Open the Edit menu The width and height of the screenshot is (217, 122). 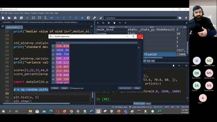[6, 13]
